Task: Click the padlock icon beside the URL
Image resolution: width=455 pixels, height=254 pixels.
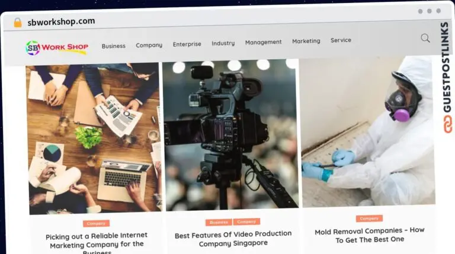Action: tap(18, 22)
